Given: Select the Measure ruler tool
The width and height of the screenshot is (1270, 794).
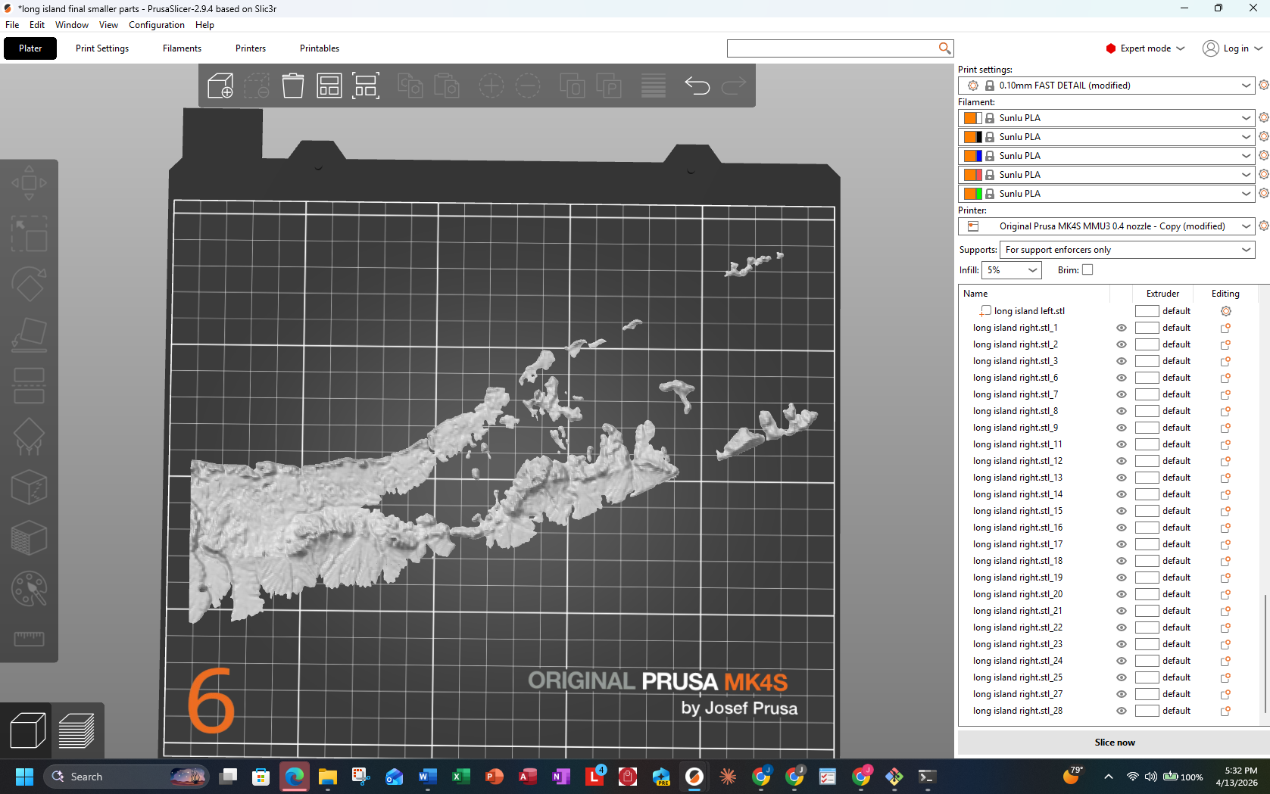Looking at the screenshot, I should pos(29,639).
